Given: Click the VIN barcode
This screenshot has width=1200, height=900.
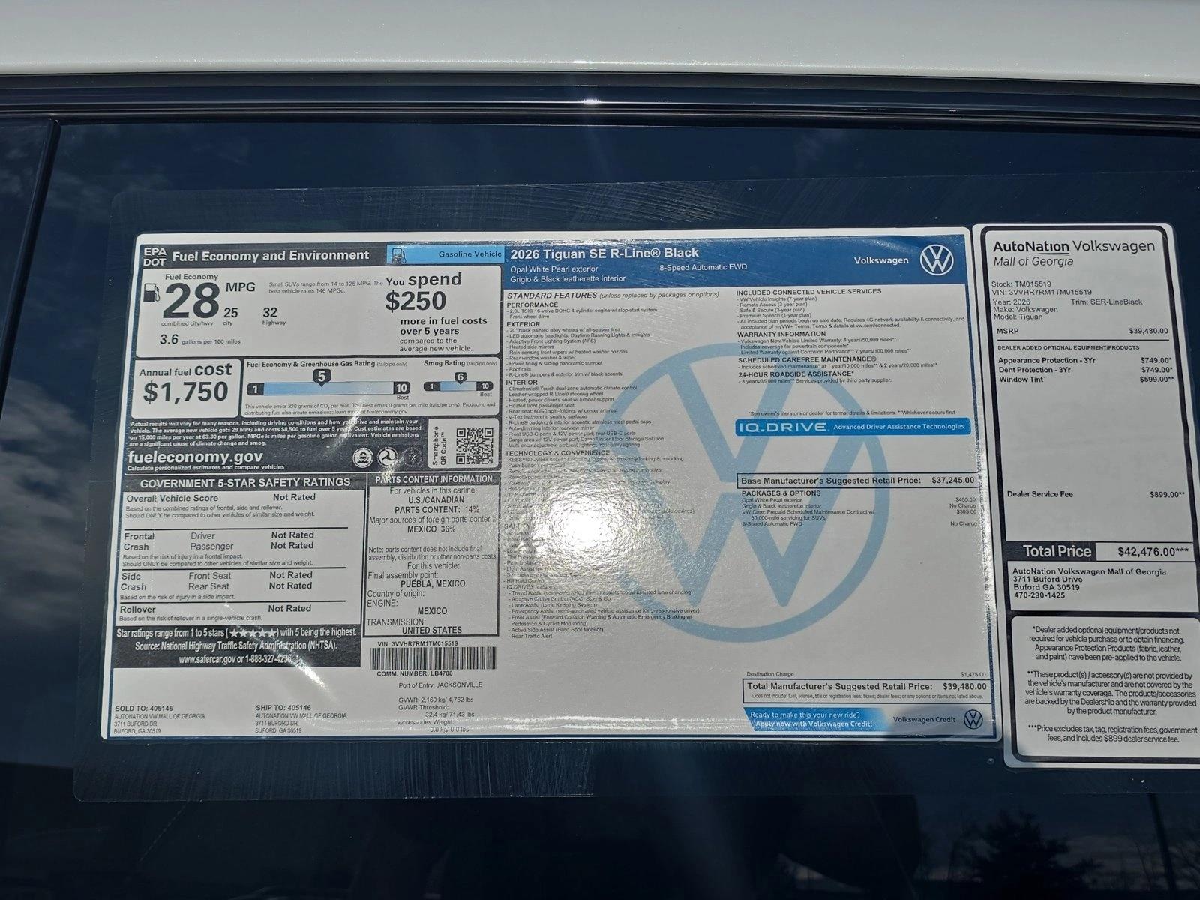Looking at the screenshot, I should [432, 658].
